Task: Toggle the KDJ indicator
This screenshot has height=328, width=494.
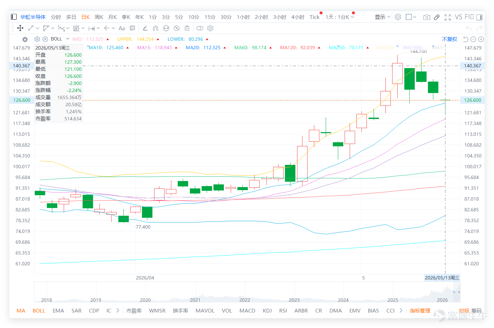Action: [x=267, y=310]
